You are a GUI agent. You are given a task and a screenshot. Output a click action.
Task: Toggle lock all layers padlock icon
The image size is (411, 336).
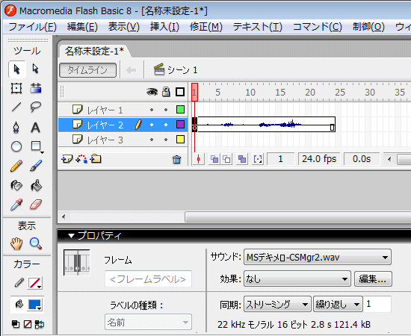pyautogui.click(x=166, y=92)
